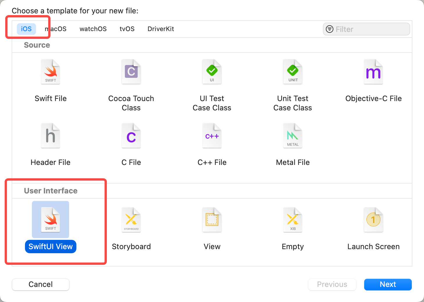Image resolution: width=424 pixels, height=302 pixels.
Task: Click the "Storyboard" label
Action: click(131, 247)
